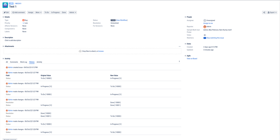Click the attachment drop zone area

coord(92,51)
